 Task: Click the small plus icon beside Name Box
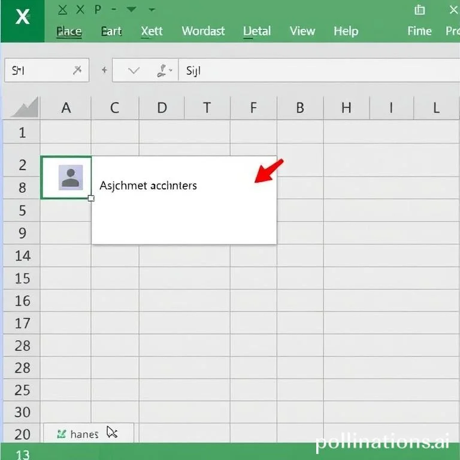point(104,71)
